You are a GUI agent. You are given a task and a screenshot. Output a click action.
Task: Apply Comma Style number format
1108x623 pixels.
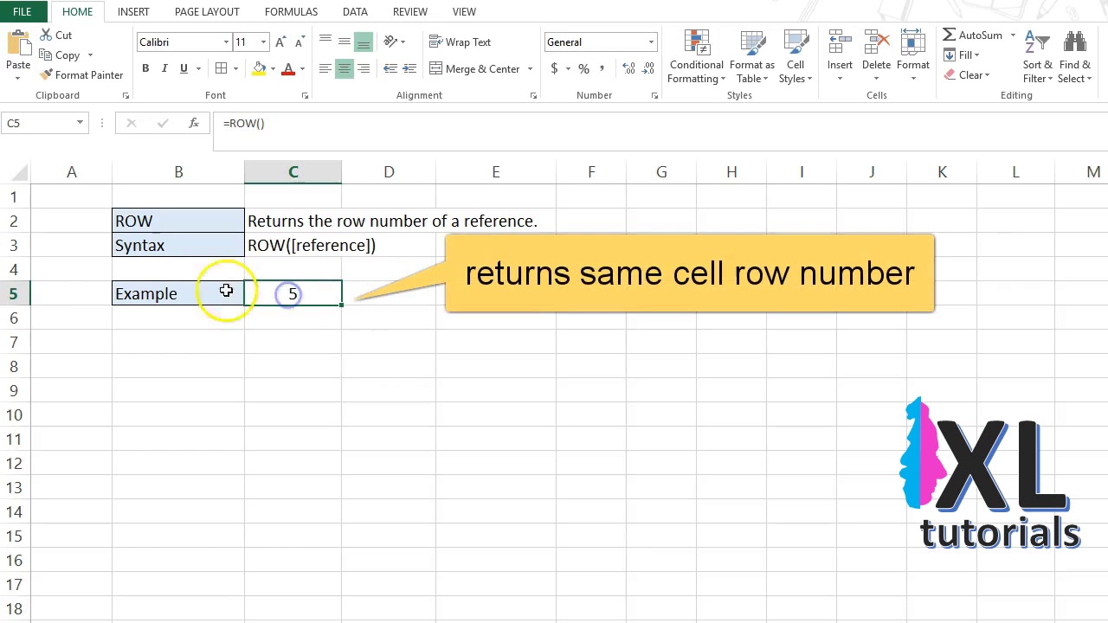pyautogui.click(x=602, y=69)
